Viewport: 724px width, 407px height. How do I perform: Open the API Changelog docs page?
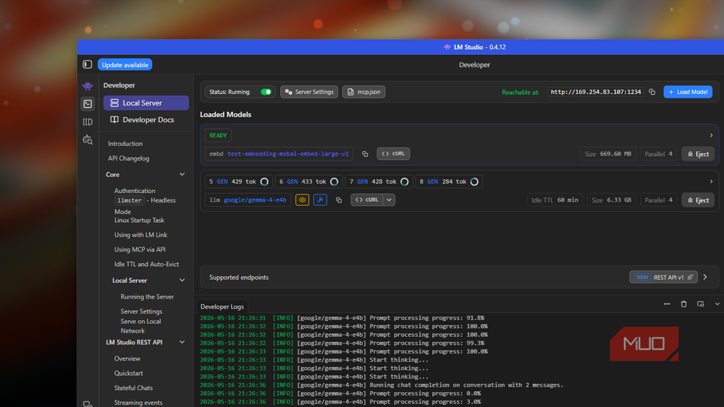(128, 158)
